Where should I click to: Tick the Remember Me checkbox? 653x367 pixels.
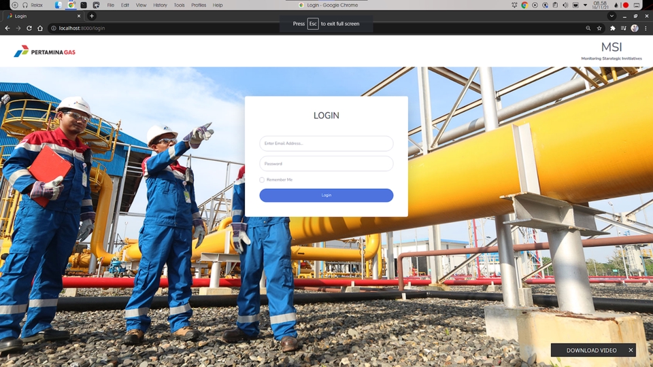click(x=262, y=179)
